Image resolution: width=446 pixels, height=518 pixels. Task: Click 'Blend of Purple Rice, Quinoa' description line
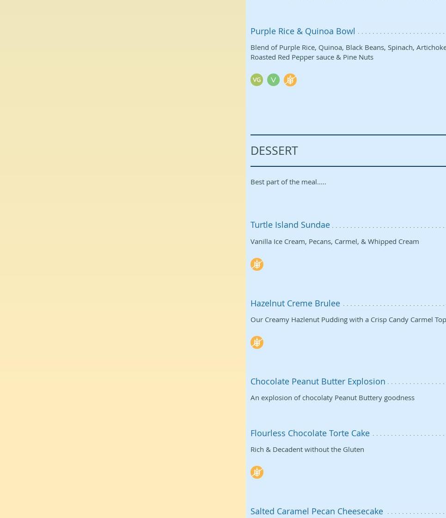[x=348, y=48]
